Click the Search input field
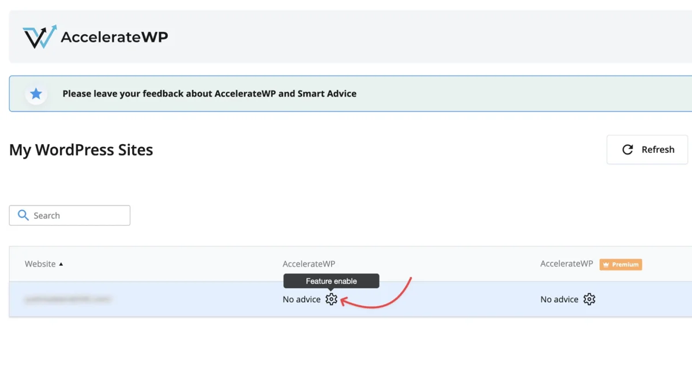692x372 pixels. click(70, 215)
